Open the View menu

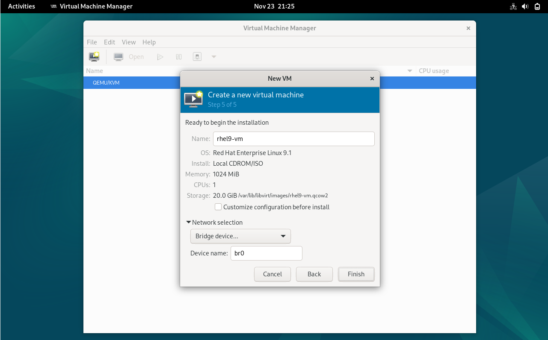[x=129, y=42]
